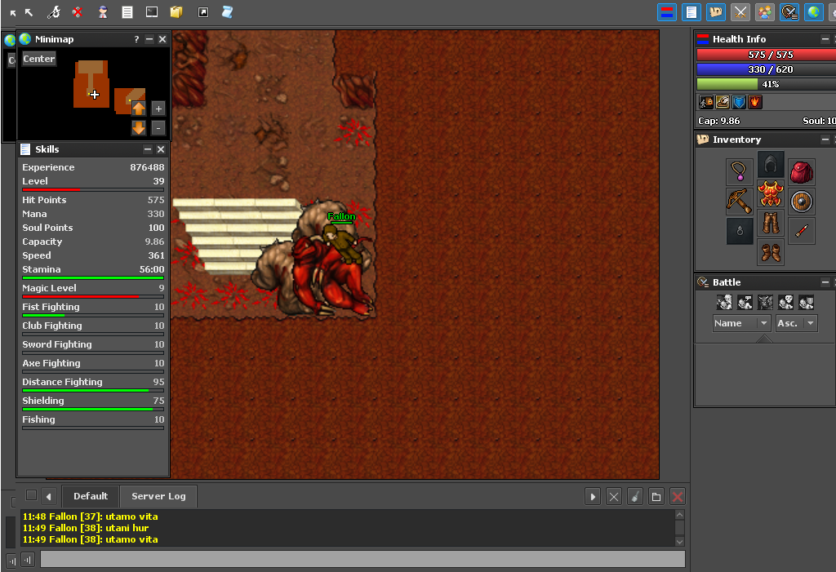
Task: Toggle Inventory button with treasure map icon
Action: tap(716, 12)
